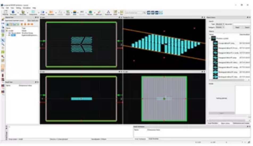Collapse the model node in Objects Tree

point(7,30)
